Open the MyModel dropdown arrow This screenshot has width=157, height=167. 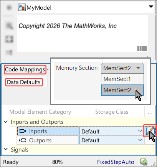click(x=151, y=7)
